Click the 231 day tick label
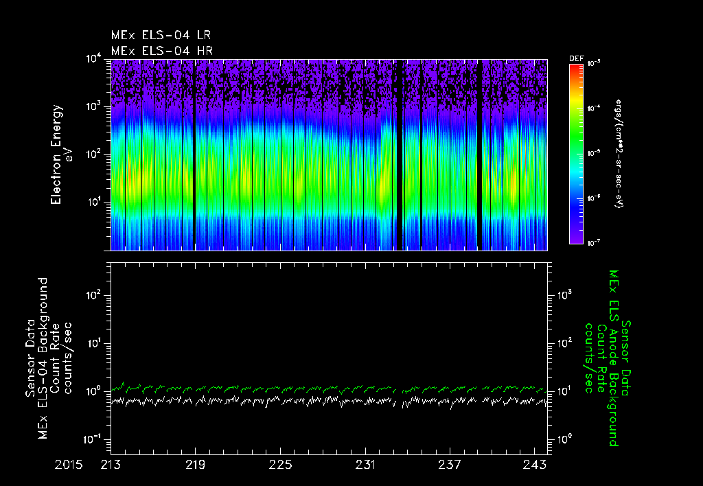This screenshot has width=703, height=486. pos(365,465)
